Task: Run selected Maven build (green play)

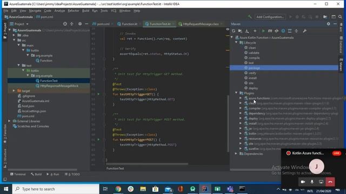Action: click(263, 31)
